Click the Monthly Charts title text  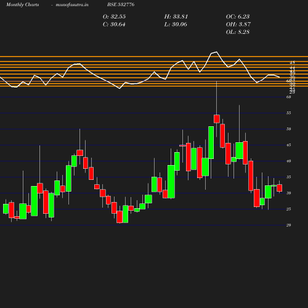pos(22,4)
